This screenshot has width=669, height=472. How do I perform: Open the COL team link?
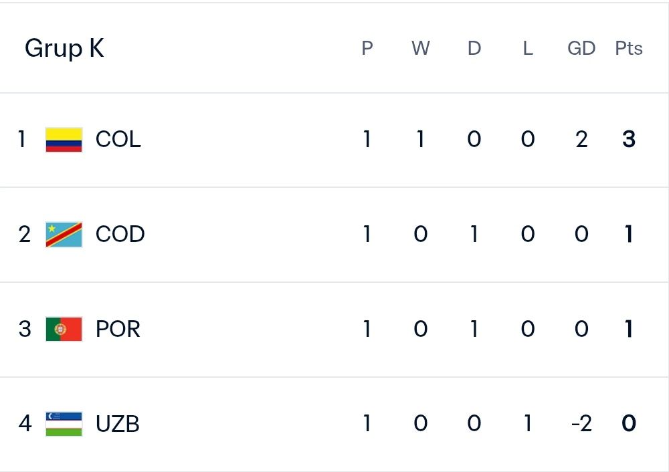[118, 140]
